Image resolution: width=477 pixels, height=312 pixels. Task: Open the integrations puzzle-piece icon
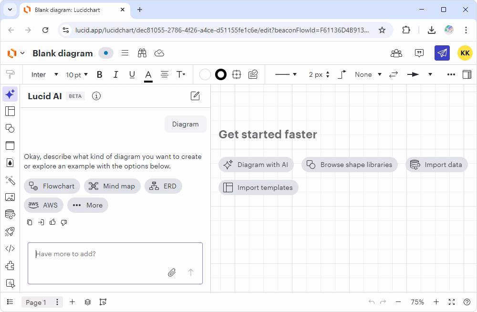(x=10, y=266)
